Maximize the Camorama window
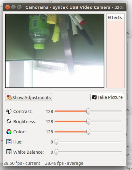Screen dimensions: 132x170 [19, 7]
